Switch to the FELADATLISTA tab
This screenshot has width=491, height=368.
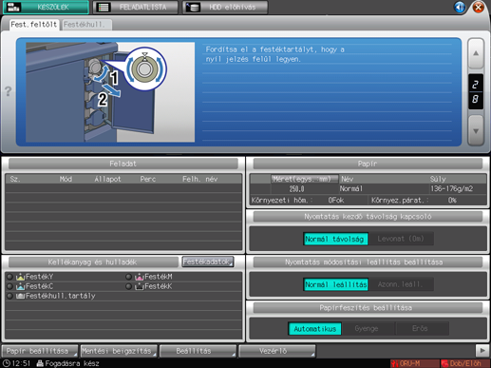[x=135, y=7]
